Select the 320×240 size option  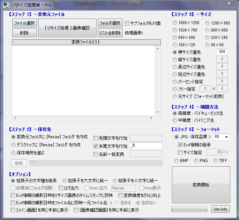coord(207,38)
